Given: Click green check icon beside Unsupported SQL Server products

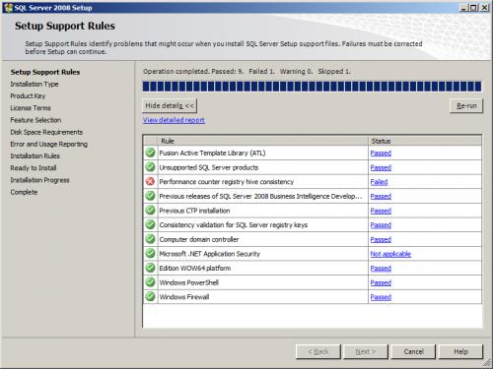Looking at the screenshot, I should tap(150, 167).
